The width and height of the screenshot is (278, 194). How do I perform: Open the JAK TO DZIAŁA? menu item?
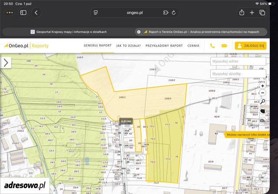click(x=129, y=46)
